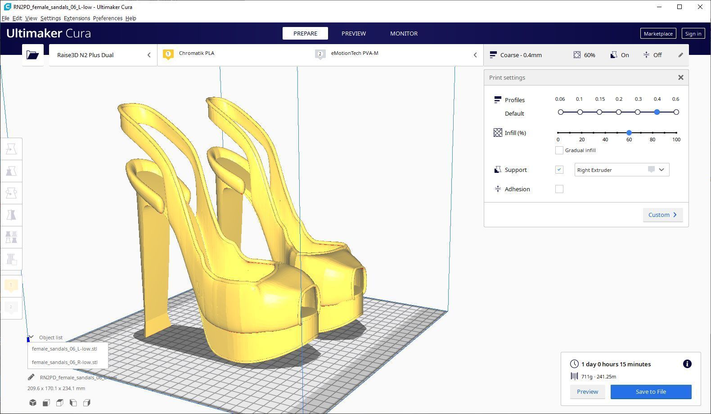
Task: Click the Cura app logo in title bar
Action: 7,7
